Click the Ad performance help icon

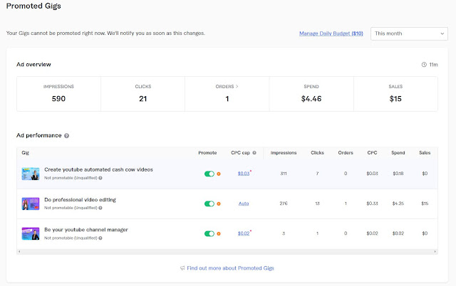(66, 135)
